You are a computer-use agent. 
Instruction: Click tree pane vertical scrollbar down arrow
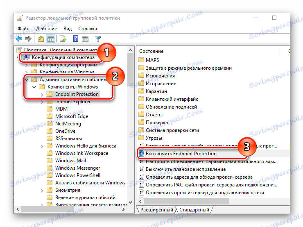(x=131, y=202)
